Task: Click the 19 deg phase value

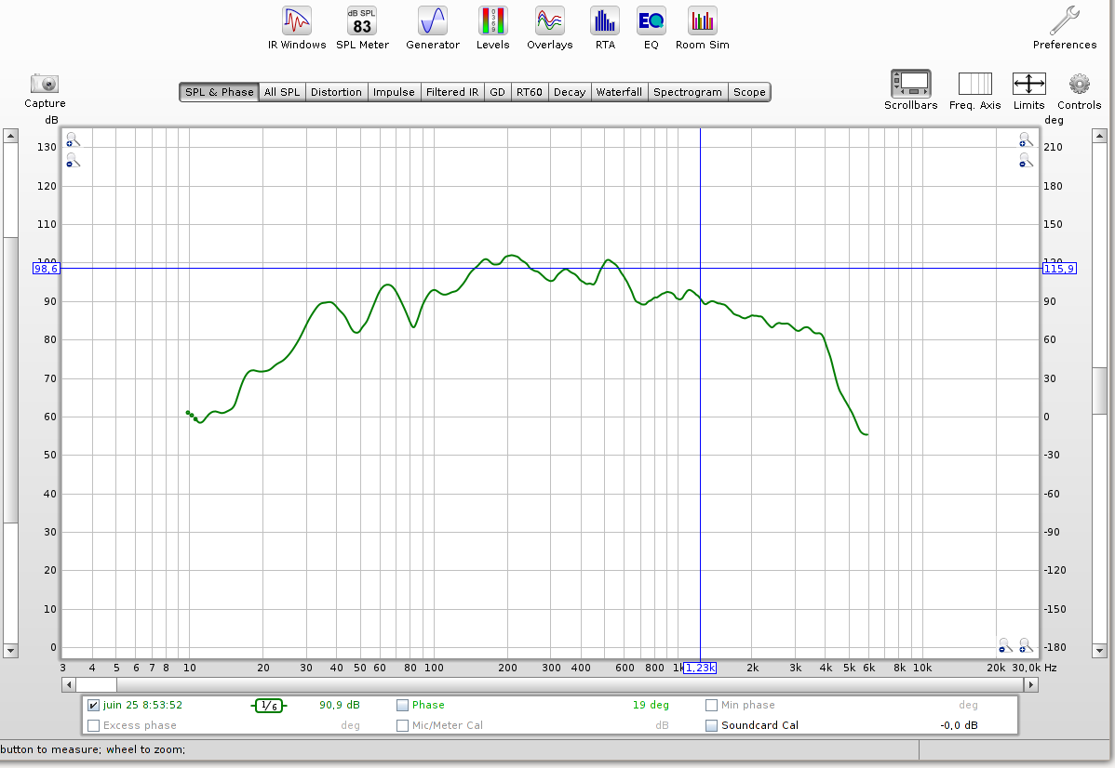Action: (651, 706)
